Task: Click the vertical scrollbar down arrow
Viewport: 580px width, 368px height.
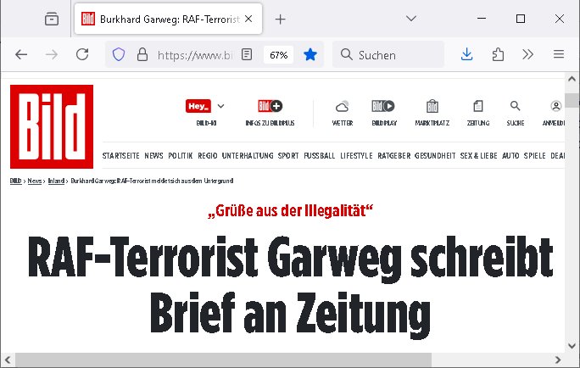Action: (572, 346)
